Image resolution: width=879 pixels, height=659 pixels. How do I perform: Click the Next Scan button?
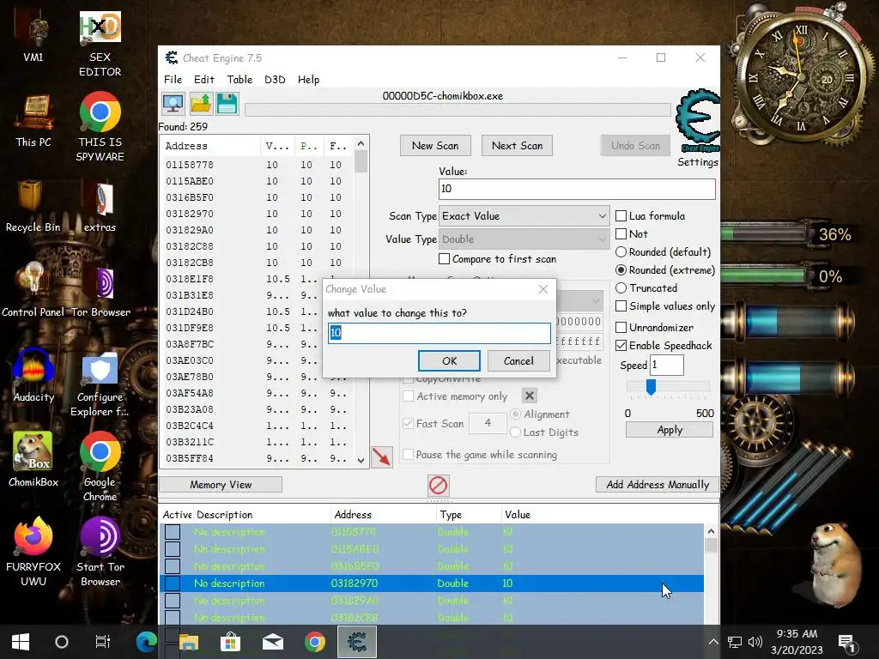tap(517, 146)
